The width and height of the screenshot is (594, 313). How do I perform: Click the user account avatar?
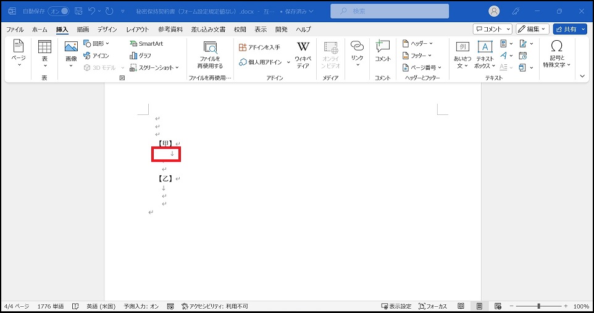coord(494,11)
